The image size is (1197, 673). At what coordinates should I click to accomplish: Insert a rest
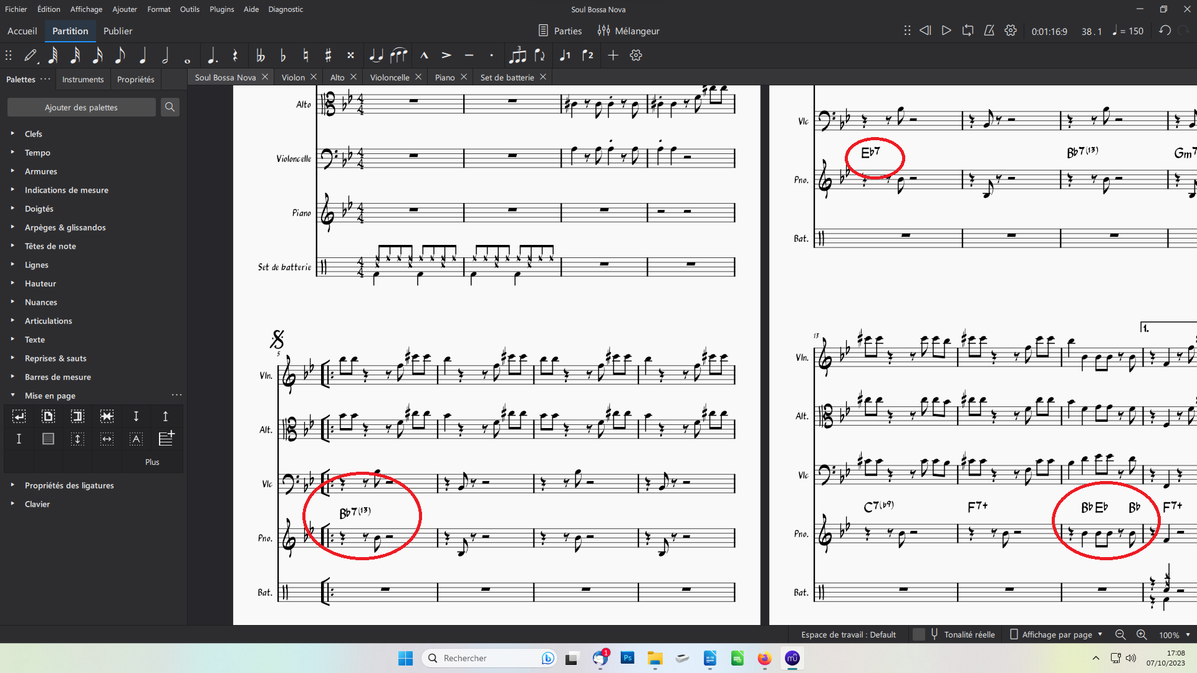pyautogui.click(x=235, y=55)
